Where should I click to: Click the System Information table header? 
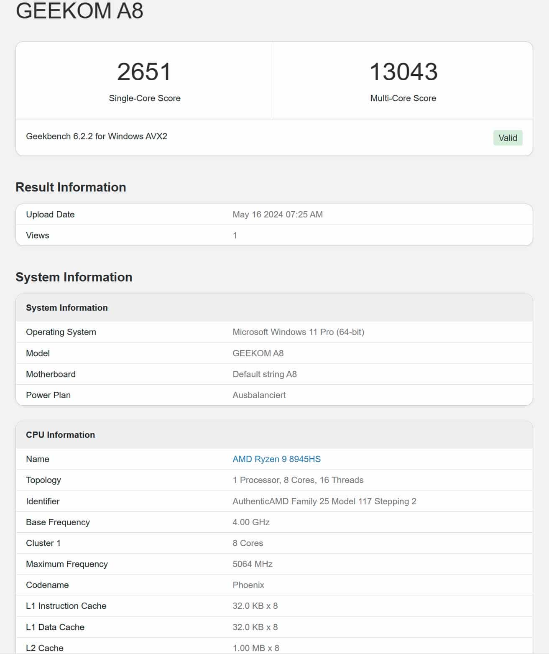click(67, 308)
